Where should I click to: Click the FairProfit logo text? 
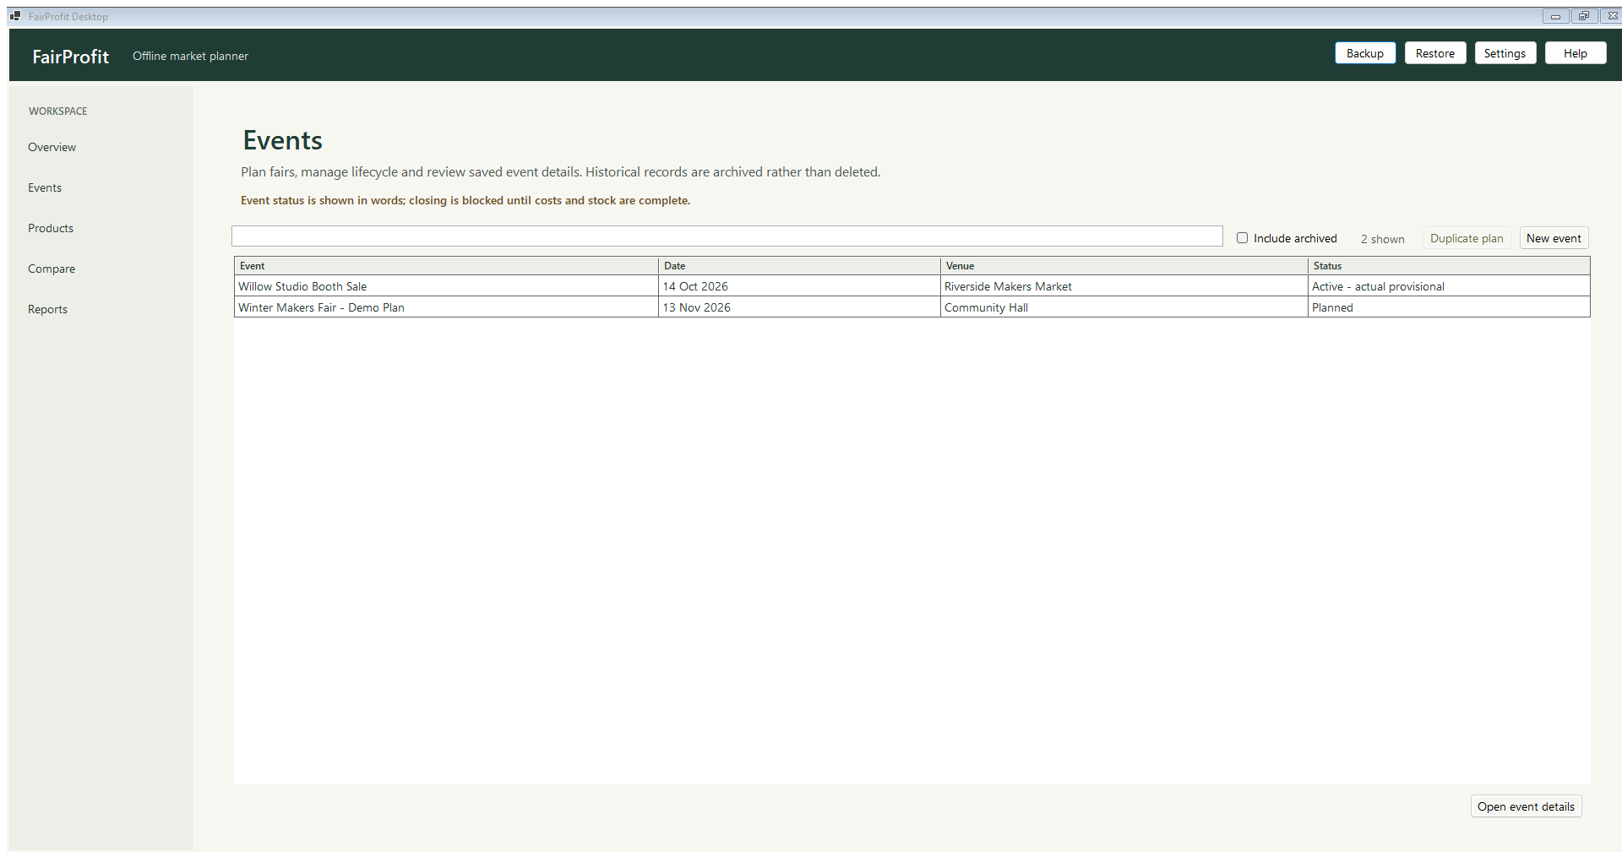click(x=71, y=57)
